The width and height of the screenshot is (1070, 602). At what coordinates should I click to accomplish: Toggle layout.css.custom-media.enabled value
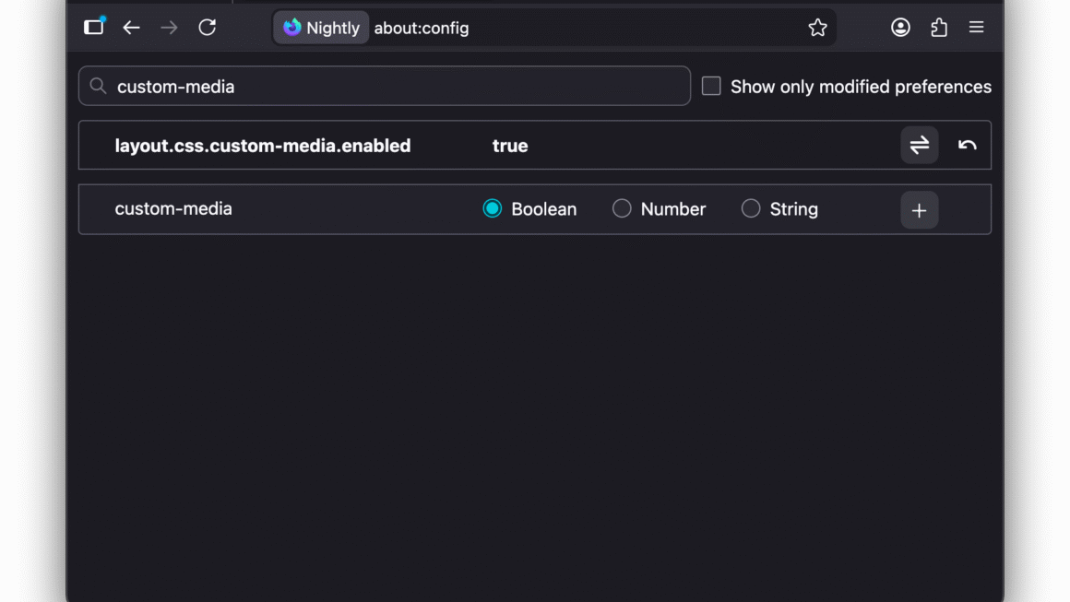919,146
